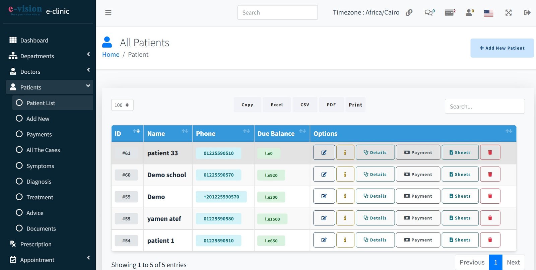Export the patient table as Excel

277,105
